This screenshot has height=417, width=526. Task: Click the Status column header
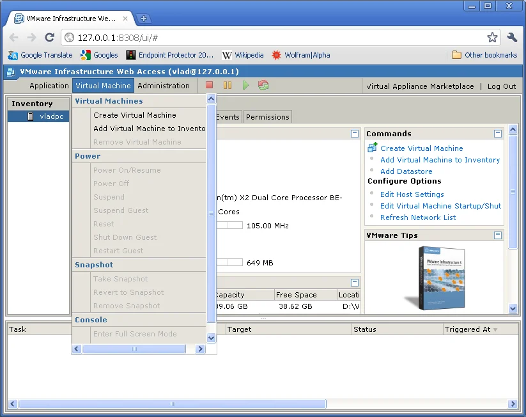(397, 329)
